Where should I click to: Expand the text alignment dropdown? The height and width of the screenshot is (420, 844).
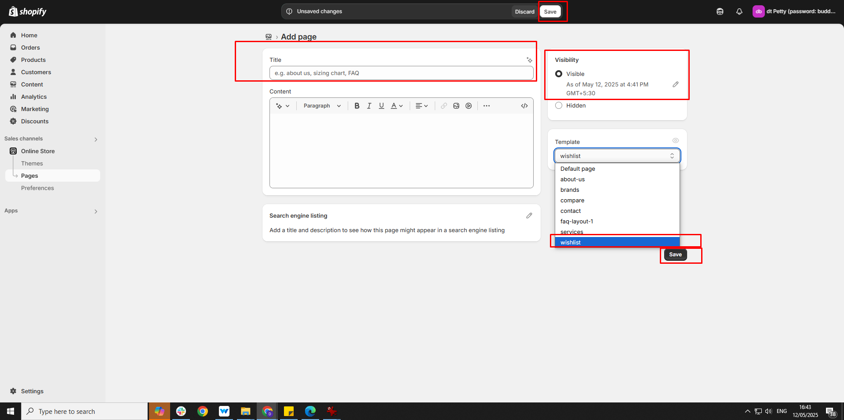pos(422,106)
